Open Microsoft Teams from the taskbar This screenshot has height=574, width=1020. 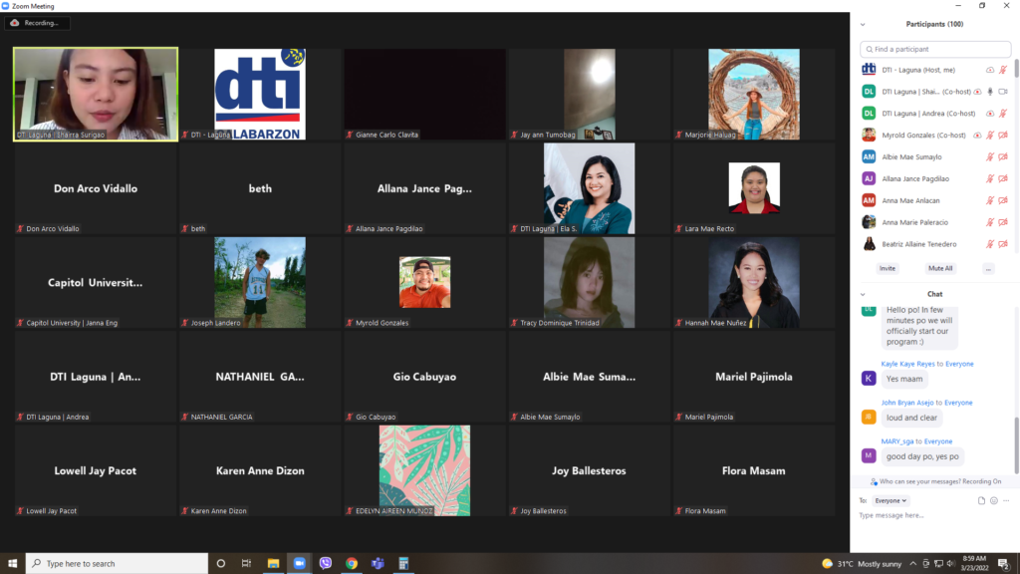click(378, 563)
